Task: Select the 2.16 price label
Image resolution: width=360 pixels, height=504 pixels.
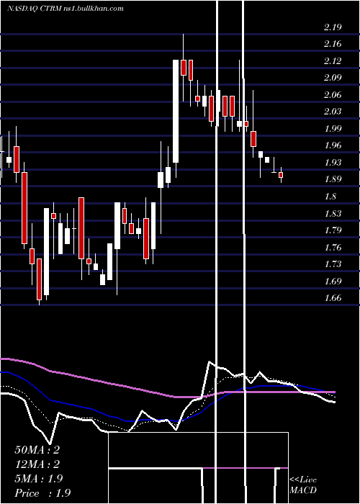Action: [x=333, y=44]
